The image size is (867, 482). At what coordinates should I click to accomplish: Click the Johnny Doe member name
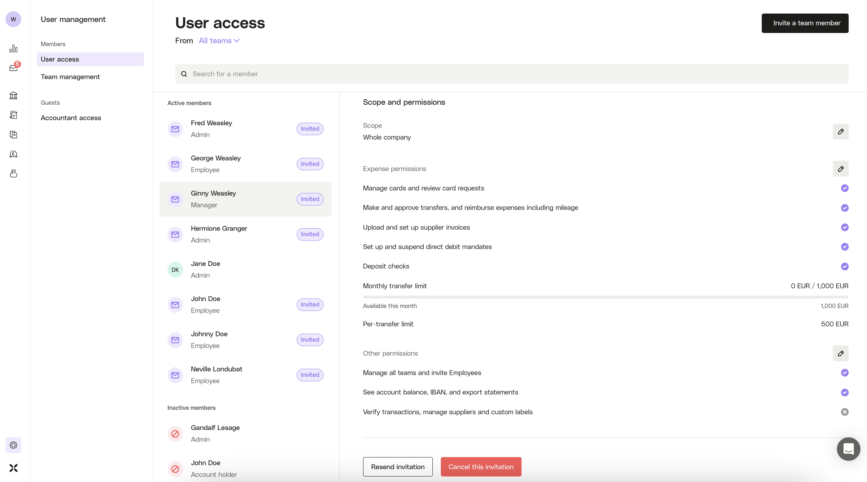pos(209,334)
